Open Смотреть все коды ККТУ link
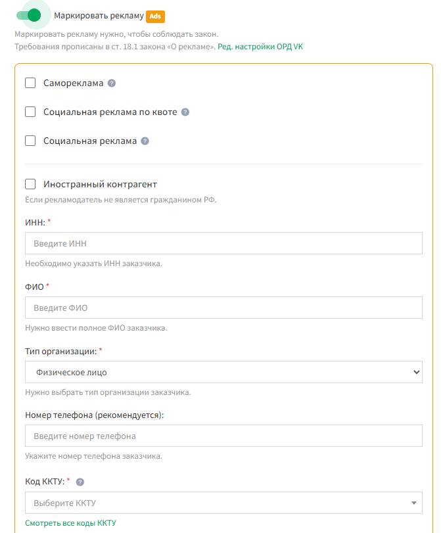Screen dimensions: 441x533 (x=70, y=523)
